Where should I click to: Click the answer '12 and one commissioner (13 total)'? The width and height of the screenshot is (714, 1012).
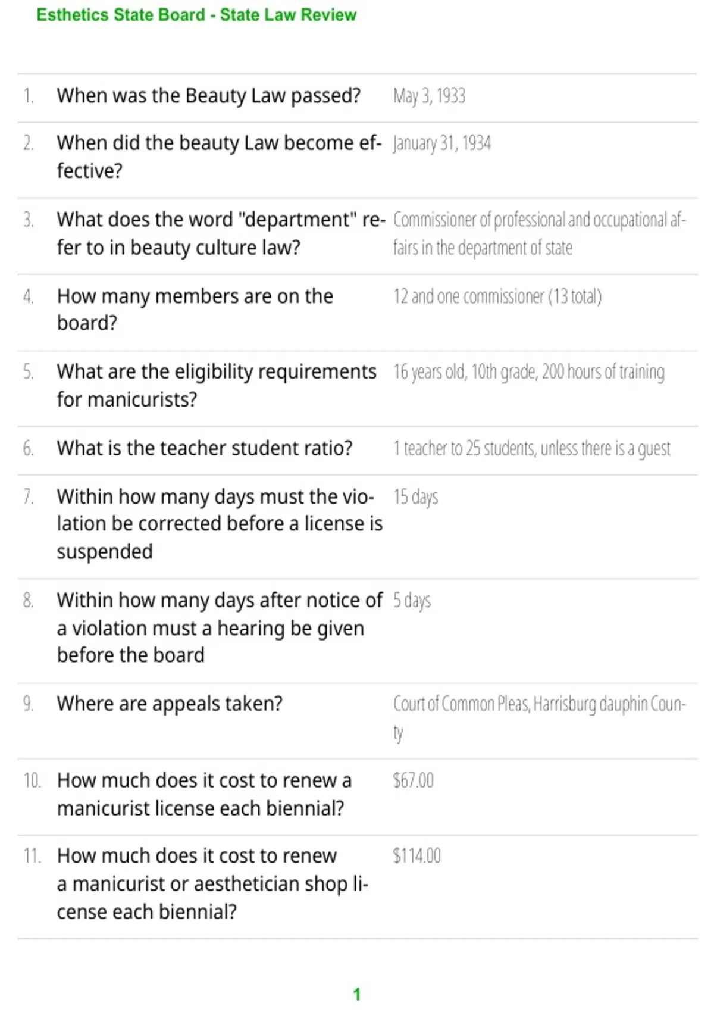(497, 296)
